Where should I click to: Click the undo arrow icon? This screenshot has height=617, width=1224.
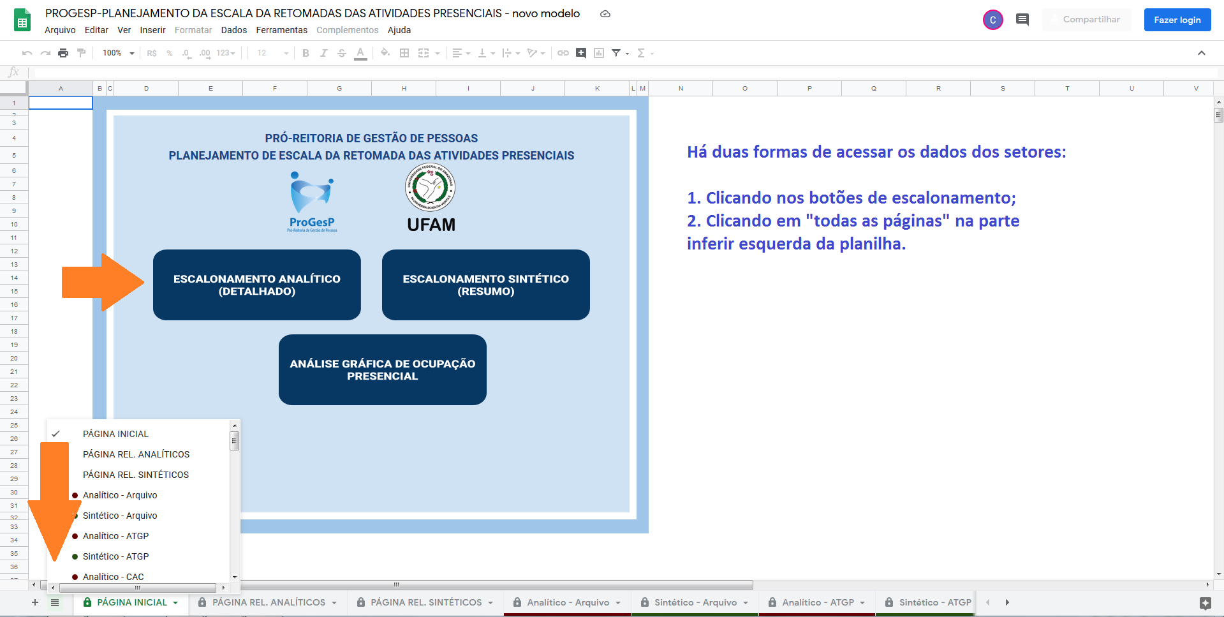point(27,53)
